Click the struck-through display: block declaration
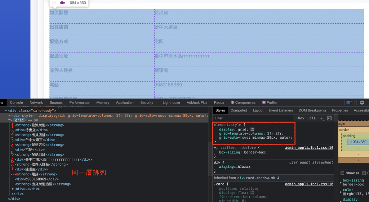The image size is (369, 202). [x=235, y=167]
